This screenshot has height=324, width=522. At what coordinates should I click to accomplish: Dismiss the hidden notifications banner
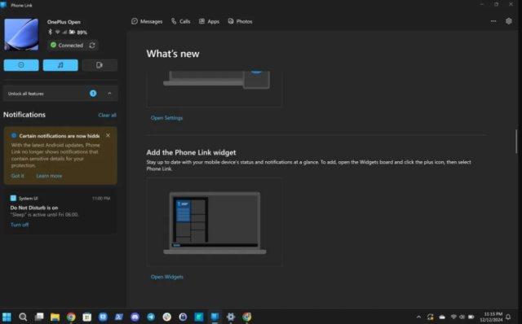click(108, 136)
